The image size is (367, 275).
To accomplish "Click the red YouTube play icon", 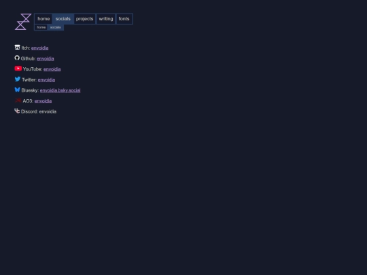I will [18, 69].
